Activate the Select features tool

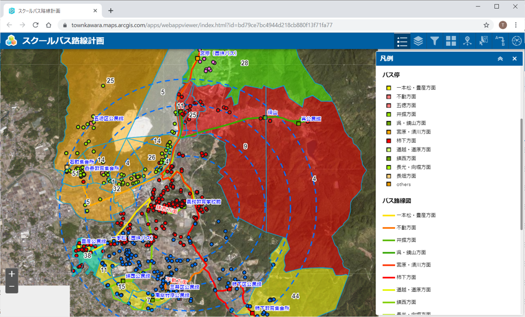tap(484, 41)
